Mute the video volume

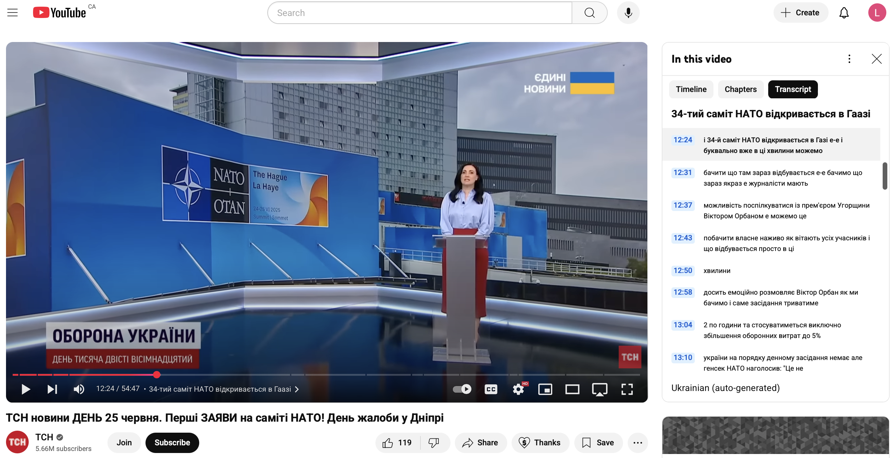(79, 389)
